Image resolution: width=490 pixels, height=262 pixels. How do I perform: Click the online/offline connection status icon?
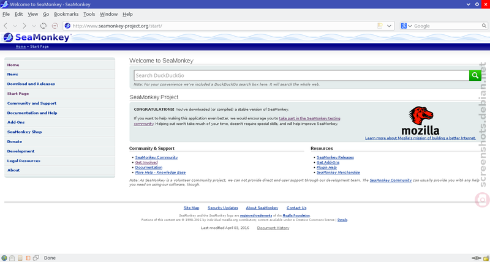pos(477,258)
